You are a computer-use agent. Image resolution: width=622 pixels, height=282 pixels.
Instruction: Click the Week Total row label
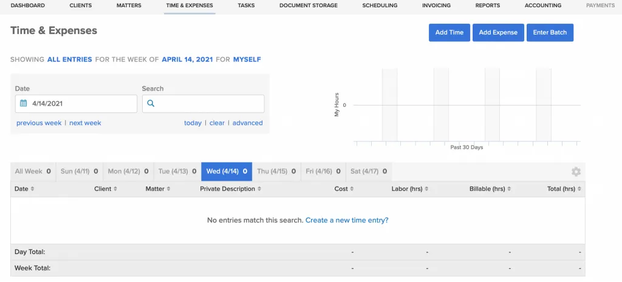[x=33, y=268]
